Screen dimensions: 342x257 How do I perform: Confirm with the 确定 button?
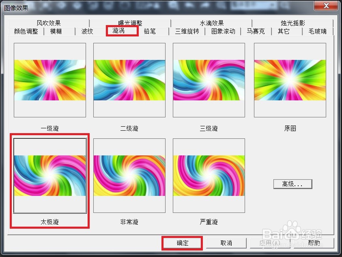pos(182,243)
